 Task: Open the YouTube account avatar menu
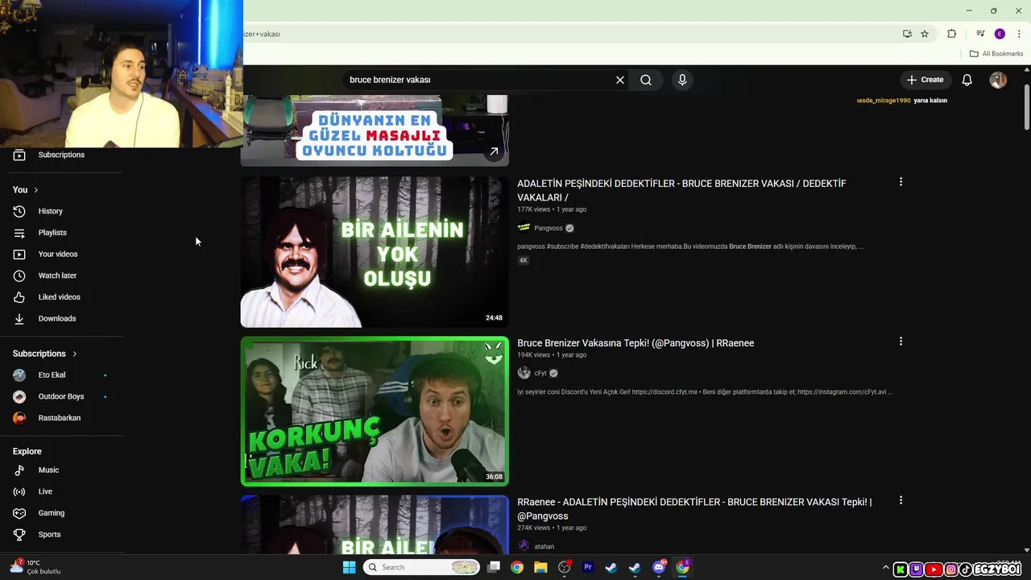(998, 80)
